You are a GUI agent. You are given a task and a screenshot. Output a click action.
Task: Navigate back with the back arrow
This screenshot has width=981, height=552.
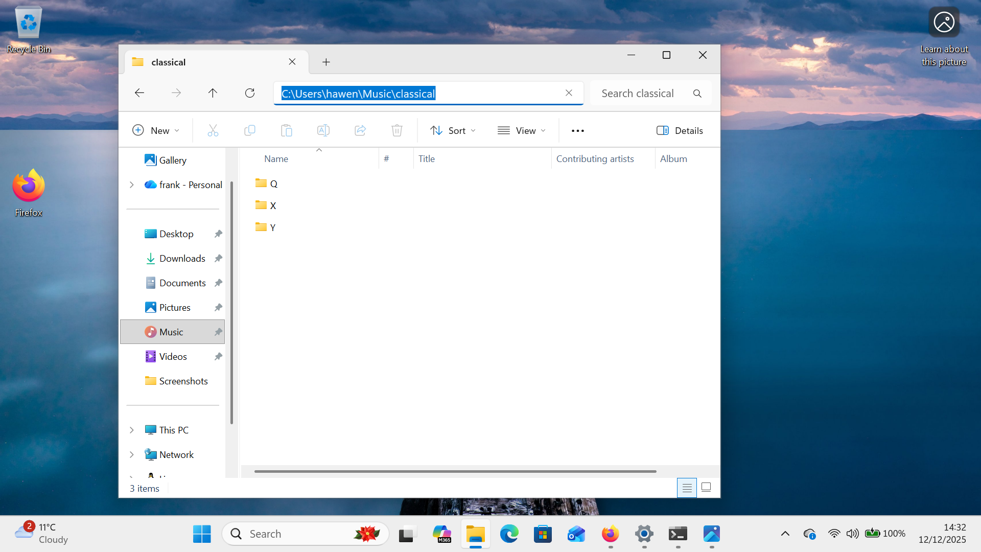tap(139, 93)
